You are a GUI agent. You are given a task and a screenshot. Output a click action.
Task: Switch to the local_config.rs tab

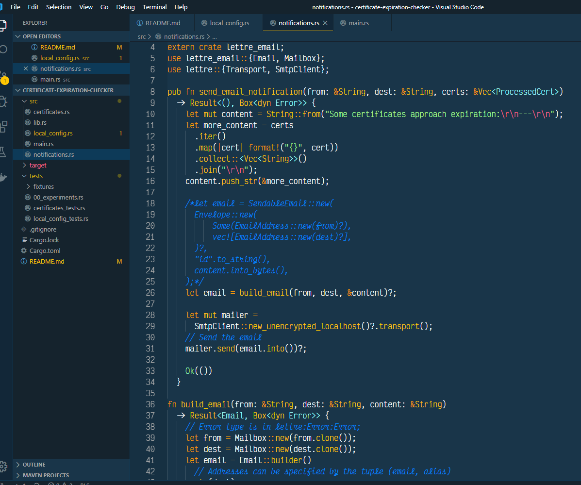point(229,23)
